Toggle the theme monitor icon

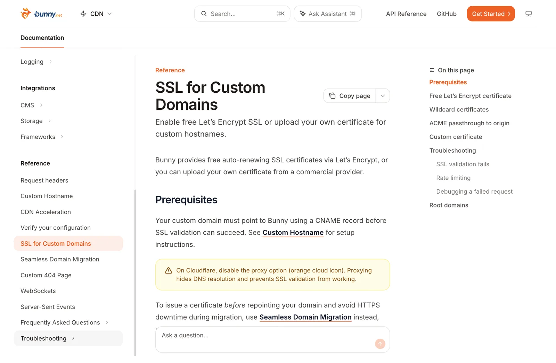(x=529, y=14)
